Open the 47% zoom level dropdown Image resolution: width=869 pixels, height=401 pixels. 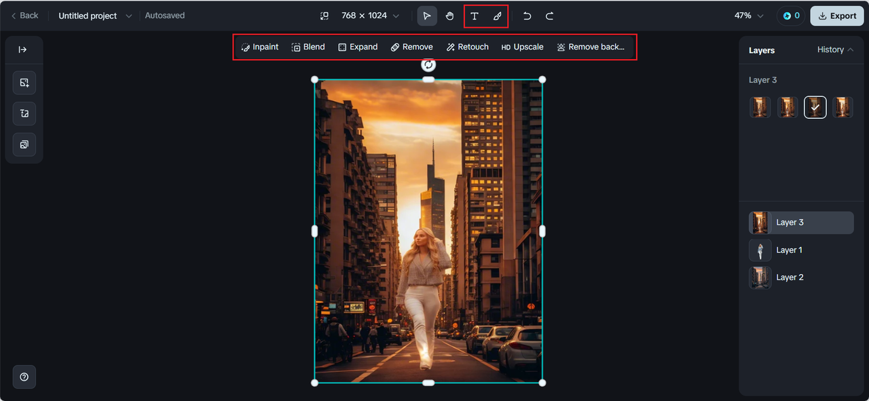point(749,16)
